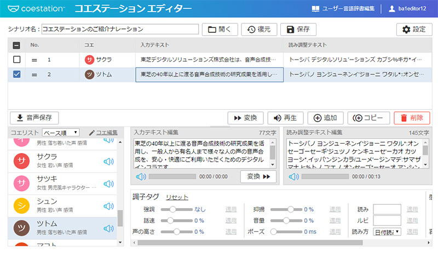Viewport: 438px width, 254px height.
Task: Click the ルビ input field
Action: 387,221
